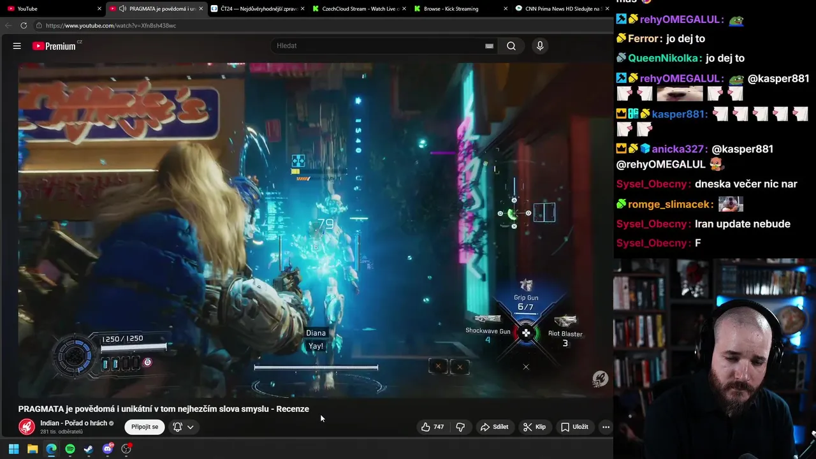Open File Explorer from taskbar

click(33, 449)
